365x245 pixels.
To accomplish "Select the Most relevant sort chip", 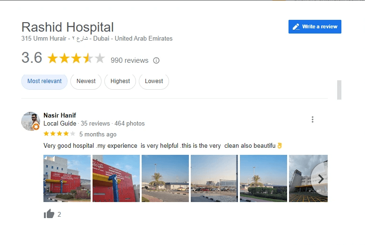I will [x=44, y=81].
